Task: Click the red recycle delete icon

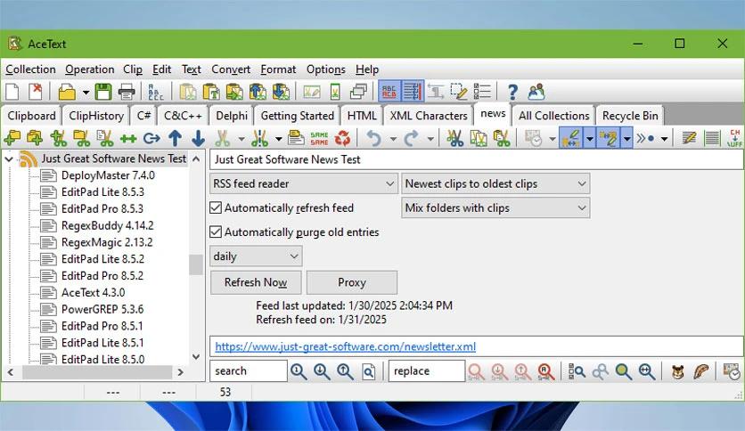Action: [x=342, y=138]
